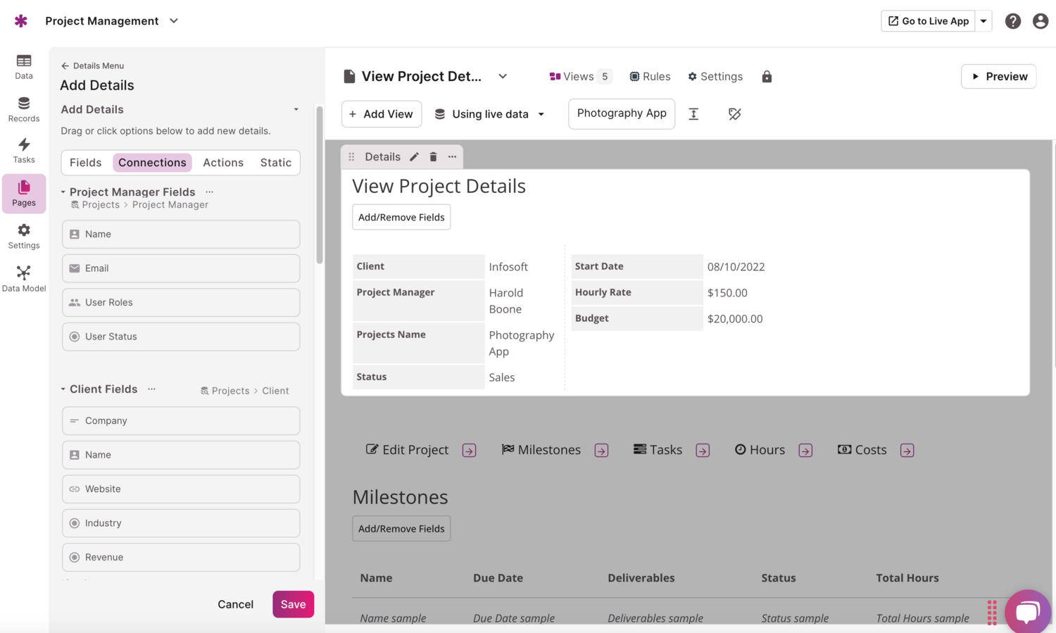This screenshot has width=1056, height=633.
Task: Switch to the Actions tab
Action: pos(223,163)
